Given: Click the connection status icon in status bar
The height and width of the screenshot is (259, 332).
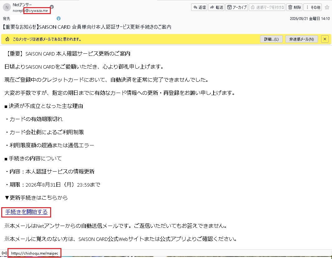Looking at the screenshot, I should tap(4, 253).
